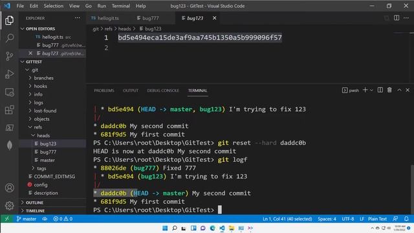414x233 pixels.
Task: Open Run and Debug view
Action: pos(9,74)
